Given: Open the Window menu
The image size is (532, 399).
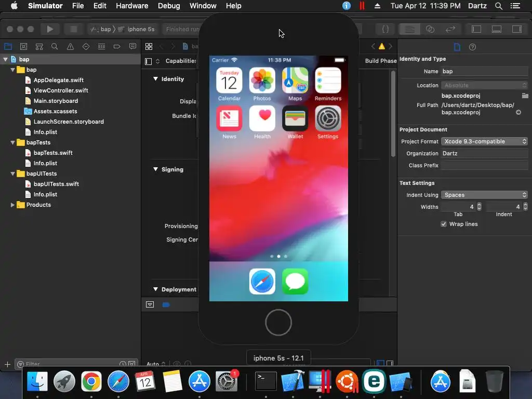Looking at the screenshot, I should tap(203, 6).
